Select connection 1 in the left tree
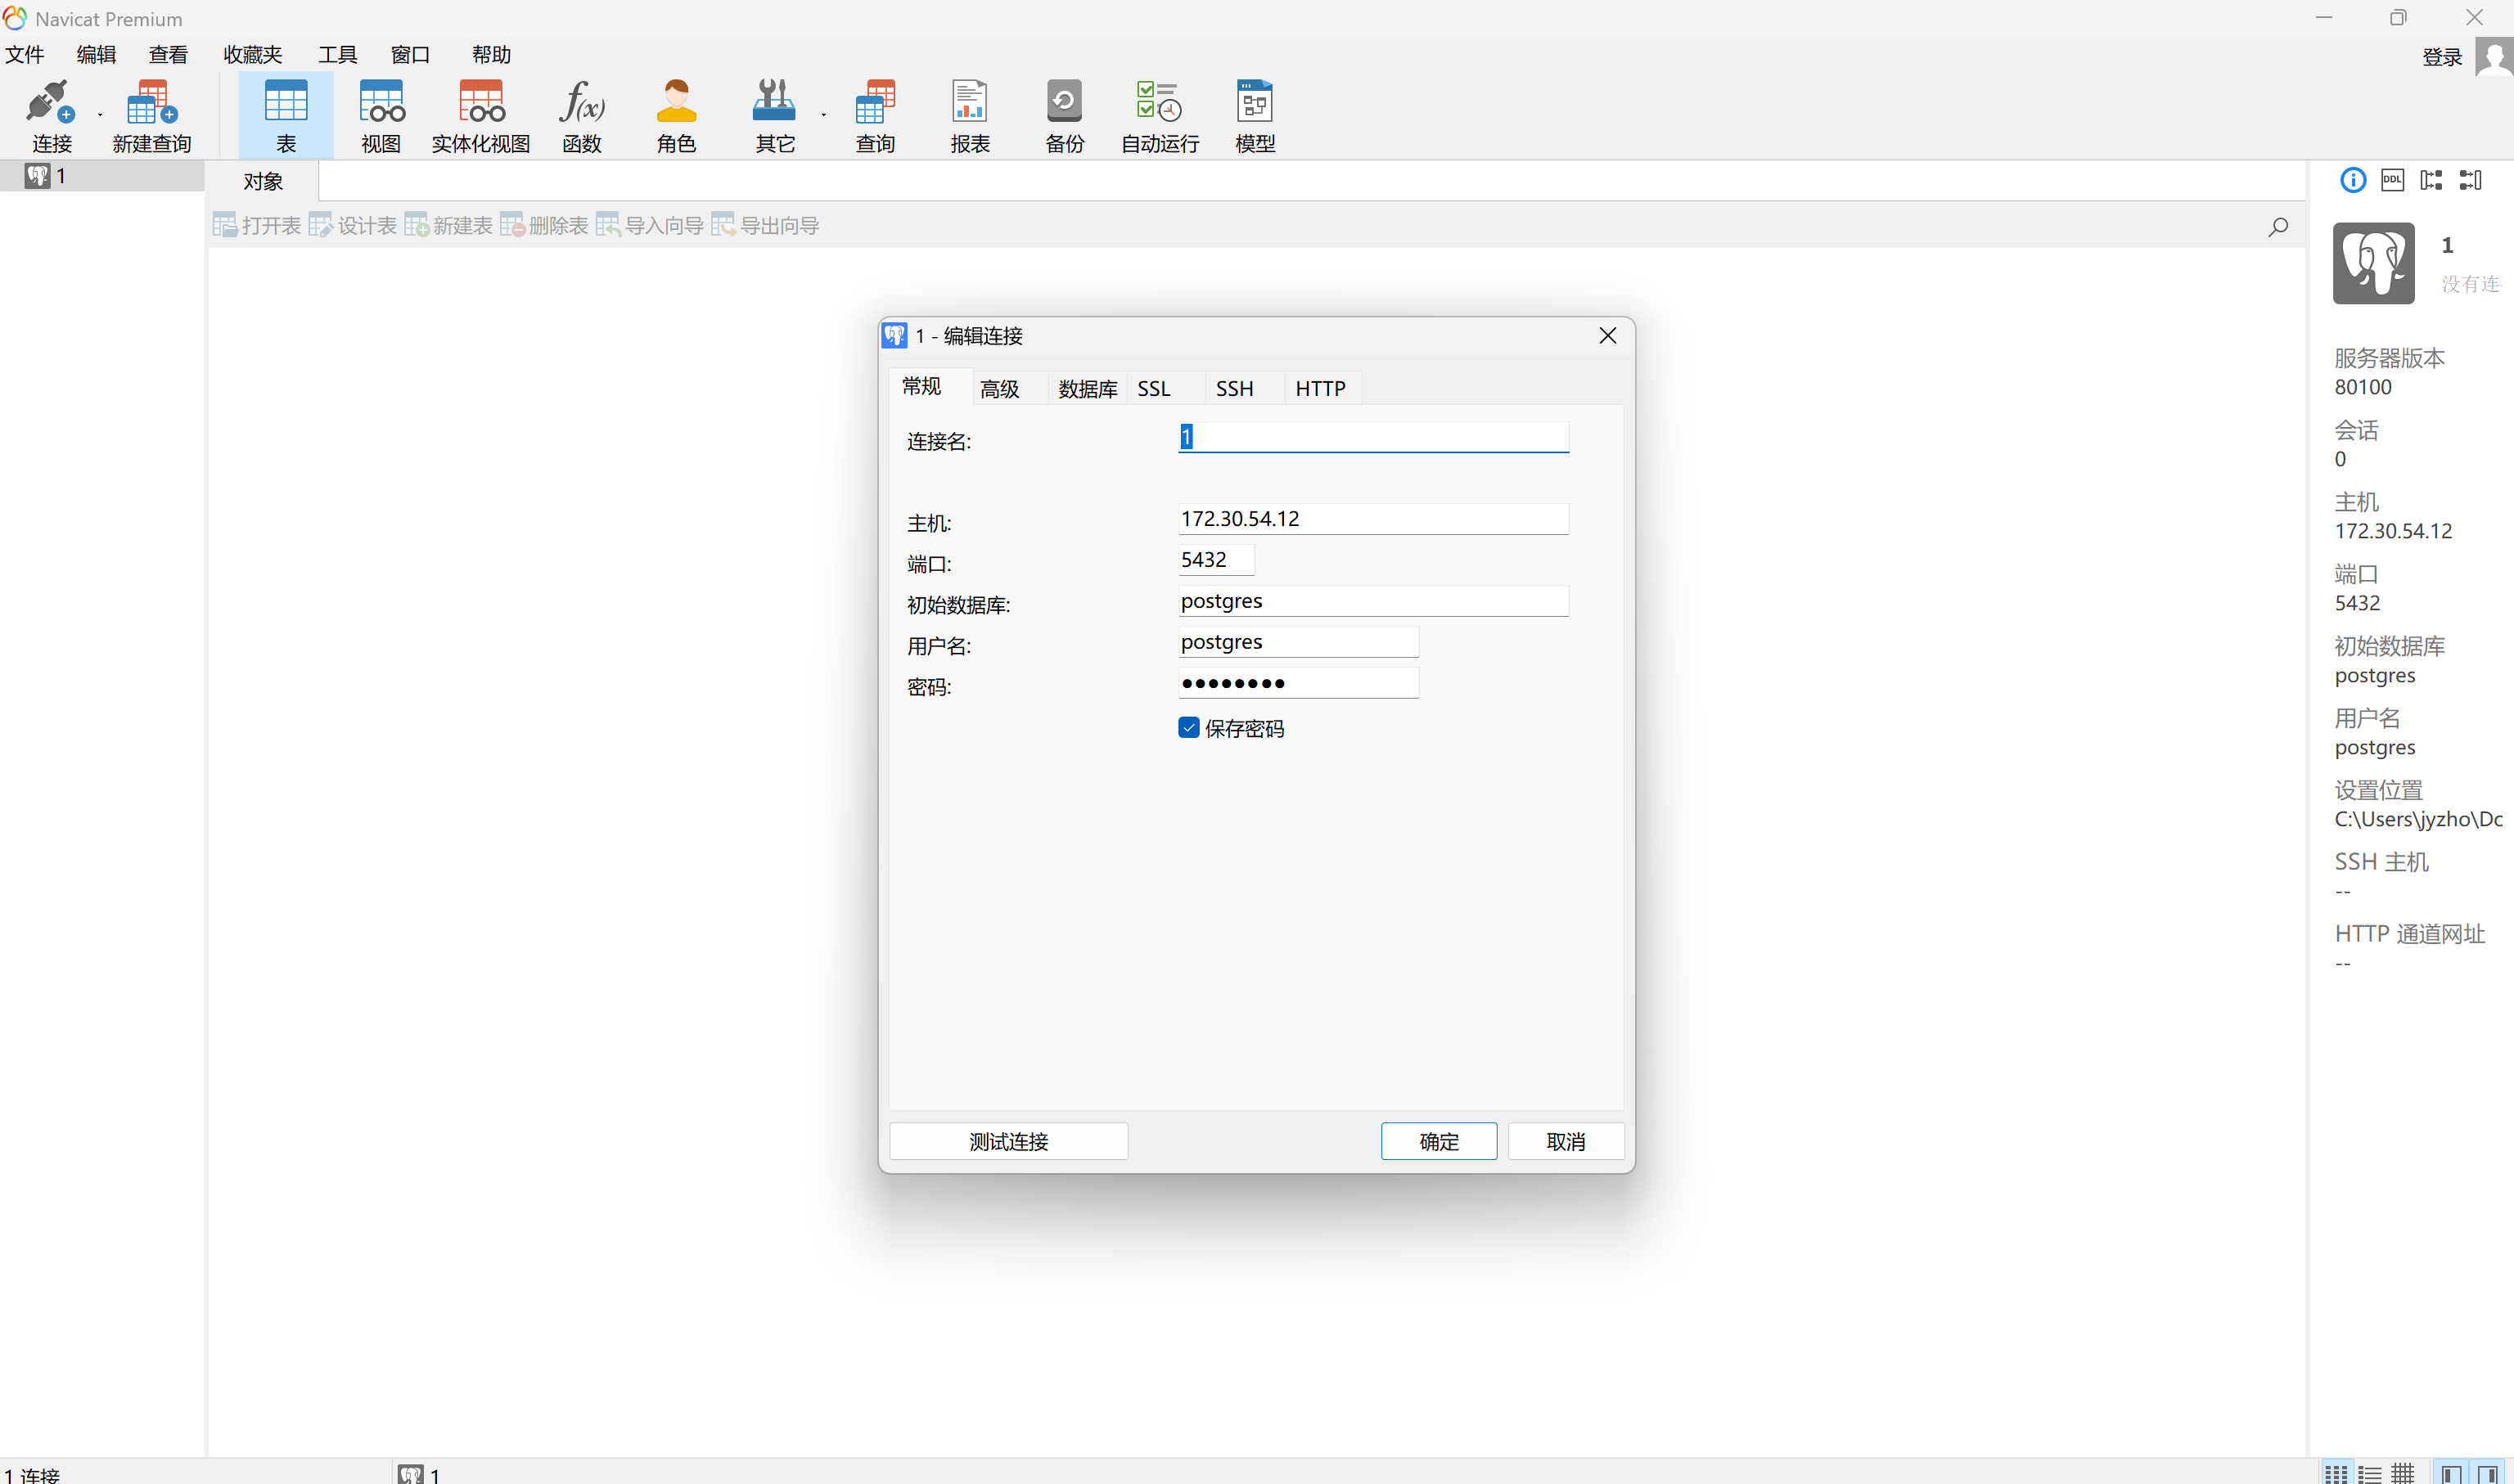This screenshot has height=1484, width=2514. tap(60, 176)
